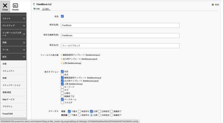Image resolution: width=223 pixels, height=123 pixels.
Task: Toggle the top 有効 checkbox
Action: (x=62, y=16)
